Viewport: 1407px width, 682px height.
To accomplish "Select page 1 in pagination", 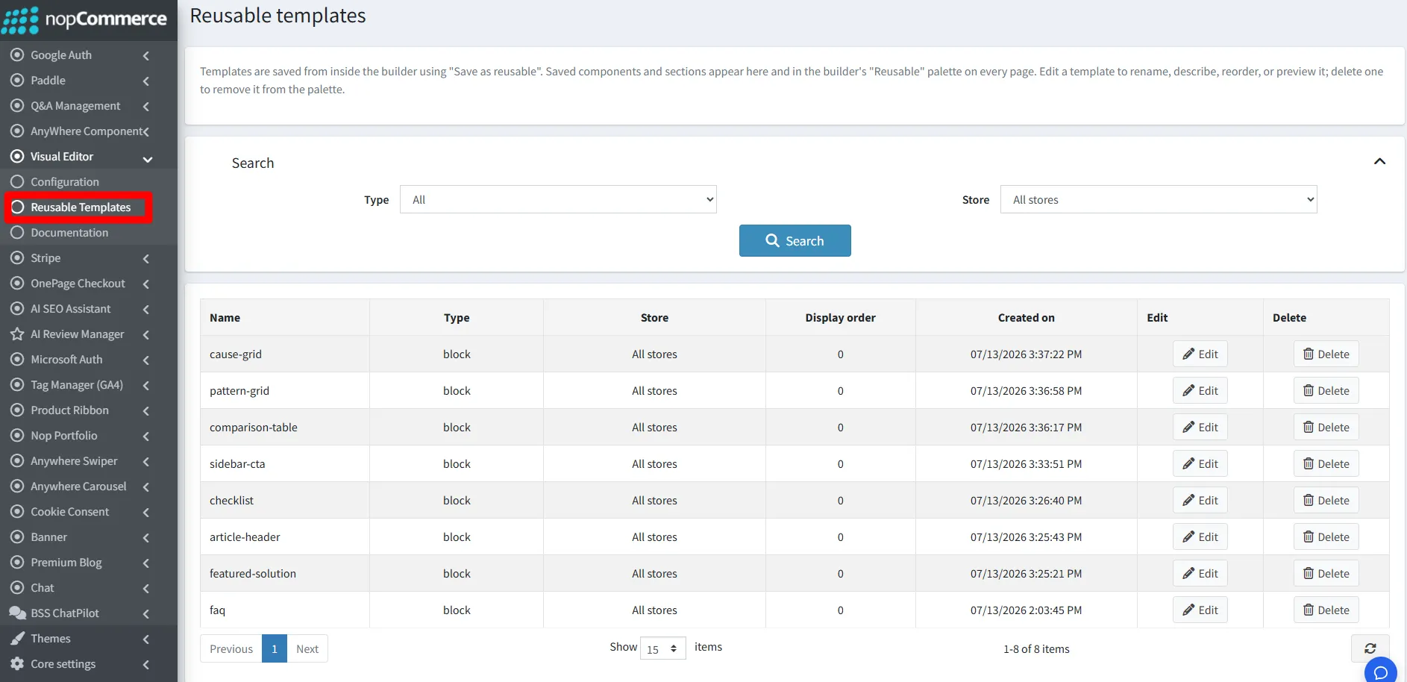I will (x=275, y=648).
